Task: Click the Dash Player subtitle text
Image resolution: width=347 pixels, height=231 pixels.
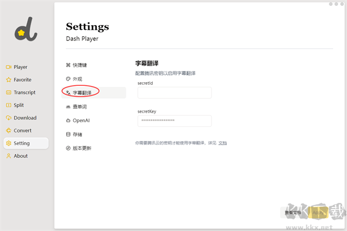Action: tap(82, 39)
